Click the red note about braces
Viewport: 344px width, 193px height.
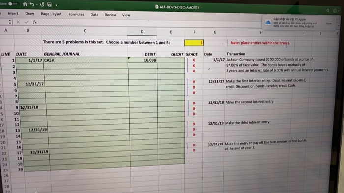260,43
